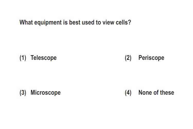The image size is (193, 129).
Task: Select the Telescope answer option
Action: pos(43,58)
